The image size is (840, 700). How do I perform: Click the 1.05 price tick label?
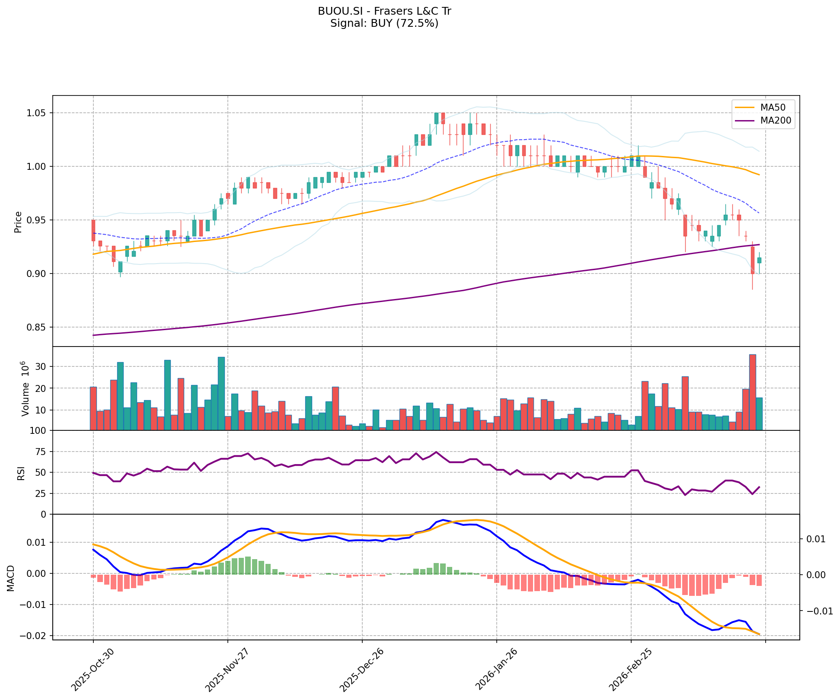37,113
